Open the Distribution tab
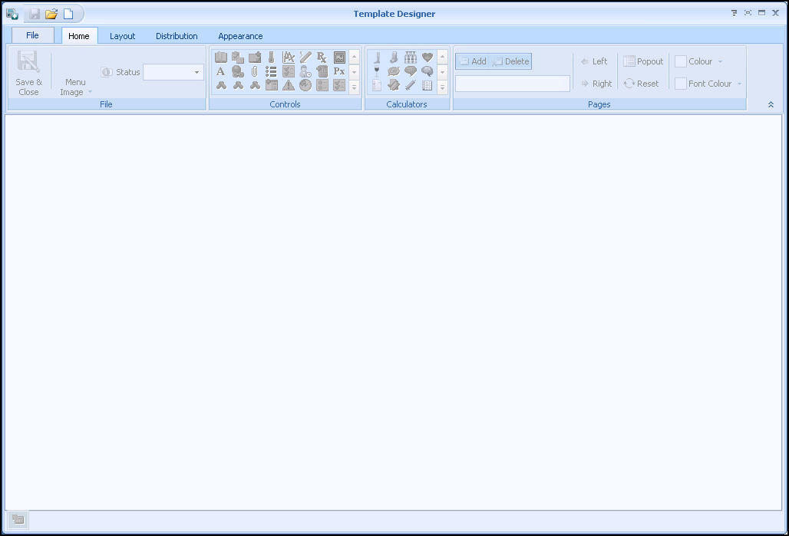Viewport: 789px width, 536px height. click(177, 36)
